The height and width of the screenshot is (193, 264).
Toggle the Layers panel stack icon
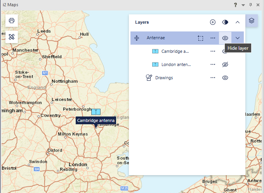click(252, 21)
